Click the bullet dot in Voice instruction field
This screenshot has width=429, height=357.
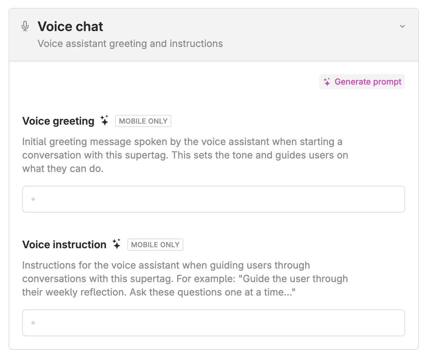click(x=33, y=323)
